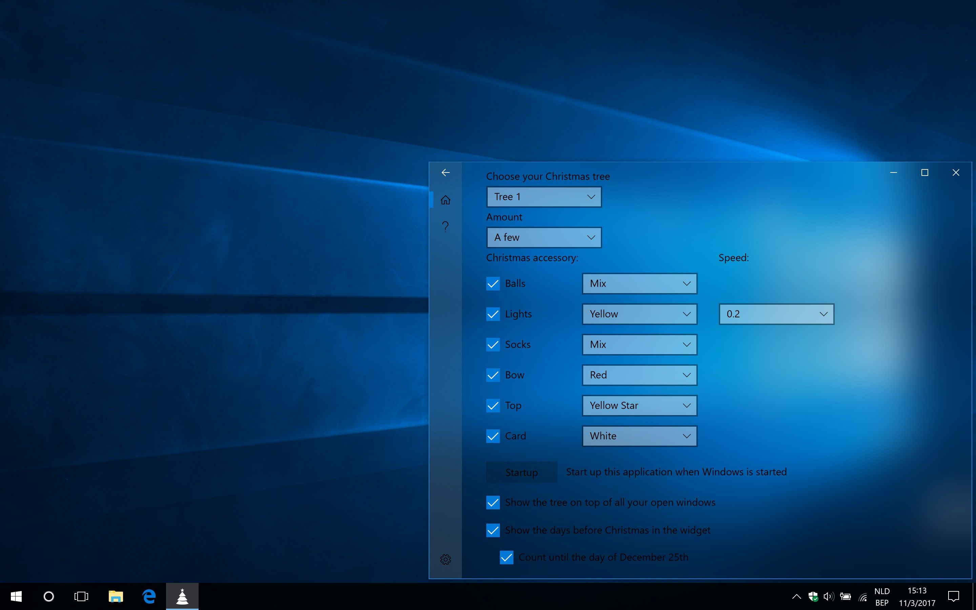
Task: Click NLD BEP language indicator
Action: tap(882, 597)
